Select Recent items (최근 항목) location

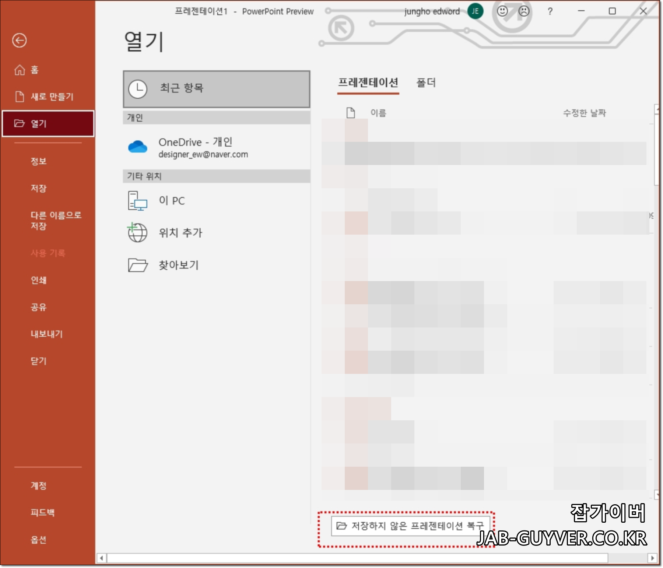[217, 89]
